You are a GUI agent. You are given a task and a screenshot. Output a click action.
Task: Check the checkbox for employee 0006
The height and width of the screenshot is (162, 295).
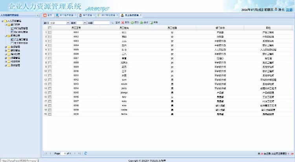click(50, 54)
